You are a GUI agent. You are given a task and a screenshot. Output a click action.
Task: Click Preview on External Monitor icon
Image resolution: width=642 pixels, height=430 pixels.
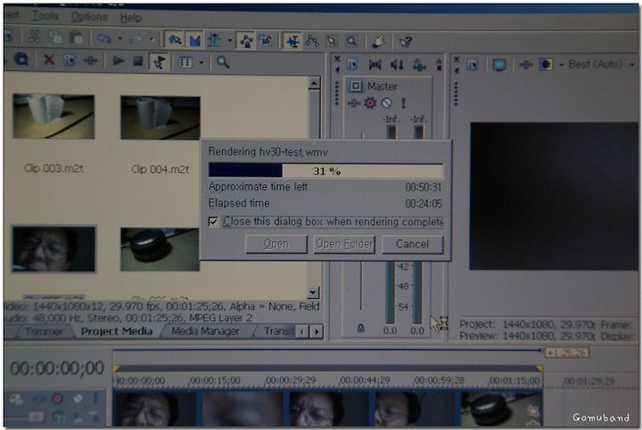pos(499,65)
